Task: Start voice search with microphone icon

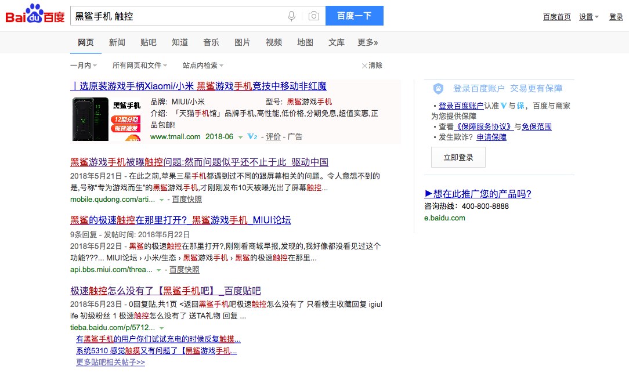Action: [292, 16]
